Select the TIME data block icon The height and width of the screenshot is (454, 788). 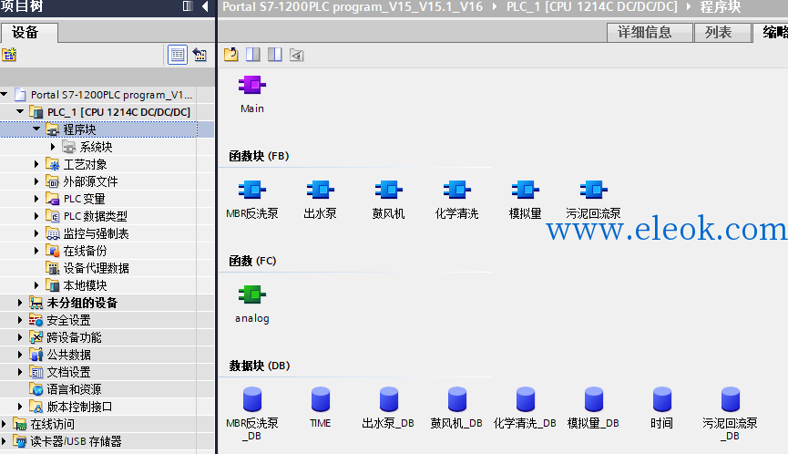tap(320, 399)
